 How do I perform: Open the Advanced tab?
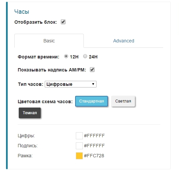tap(124, 41)
